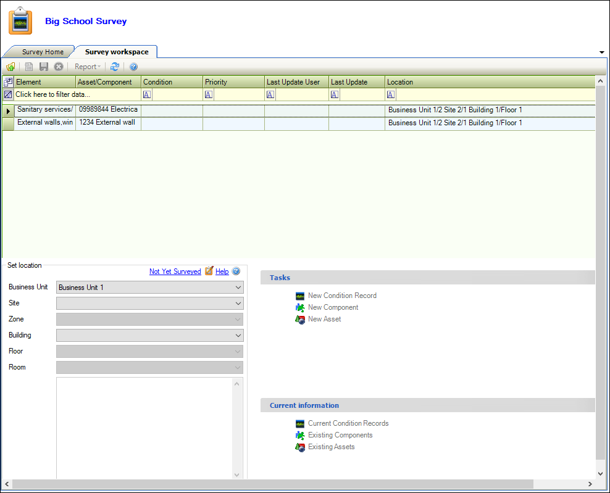Open the Report dropdown menu
The image size is (610, 493).
pyautogui.click(x=88, y=67)
